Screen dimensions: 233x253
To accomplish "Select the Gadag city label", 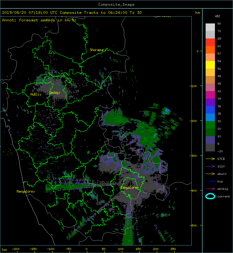I will [54, 93].
